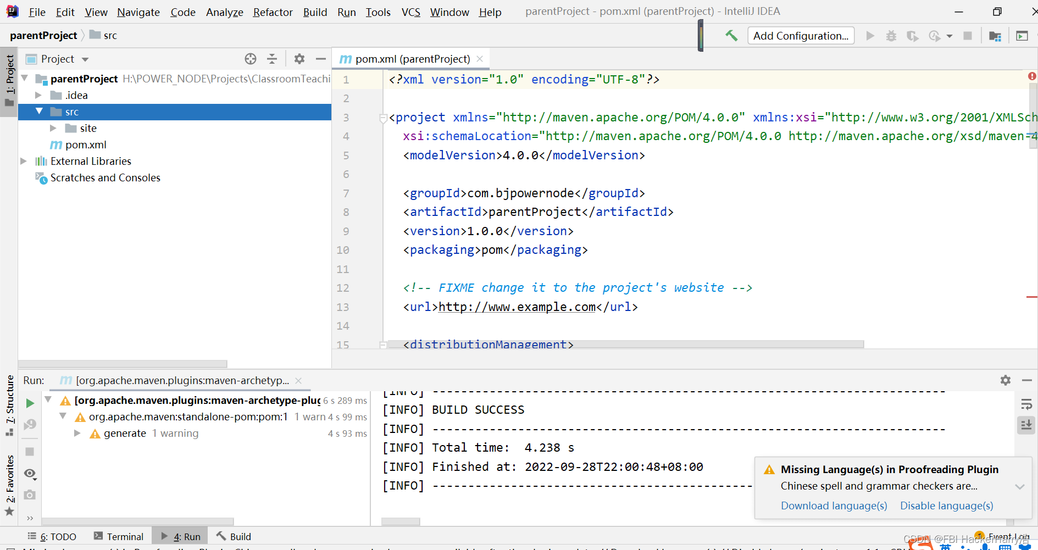
Task: Close the pom.xml editor tab
Action: pyautogui.click(x=480, y=59)
